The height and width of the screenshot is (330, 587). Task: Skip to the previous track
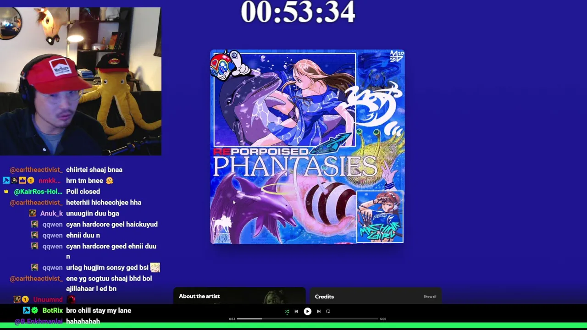click(x=296, y=311)
